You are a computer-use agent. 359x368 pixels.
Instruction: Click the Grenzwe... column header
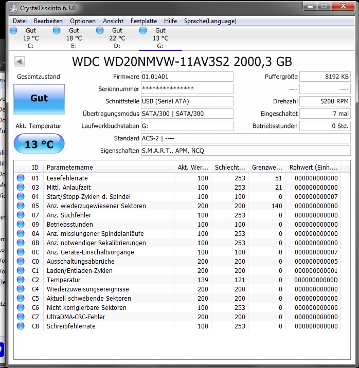tap(267, 168)
